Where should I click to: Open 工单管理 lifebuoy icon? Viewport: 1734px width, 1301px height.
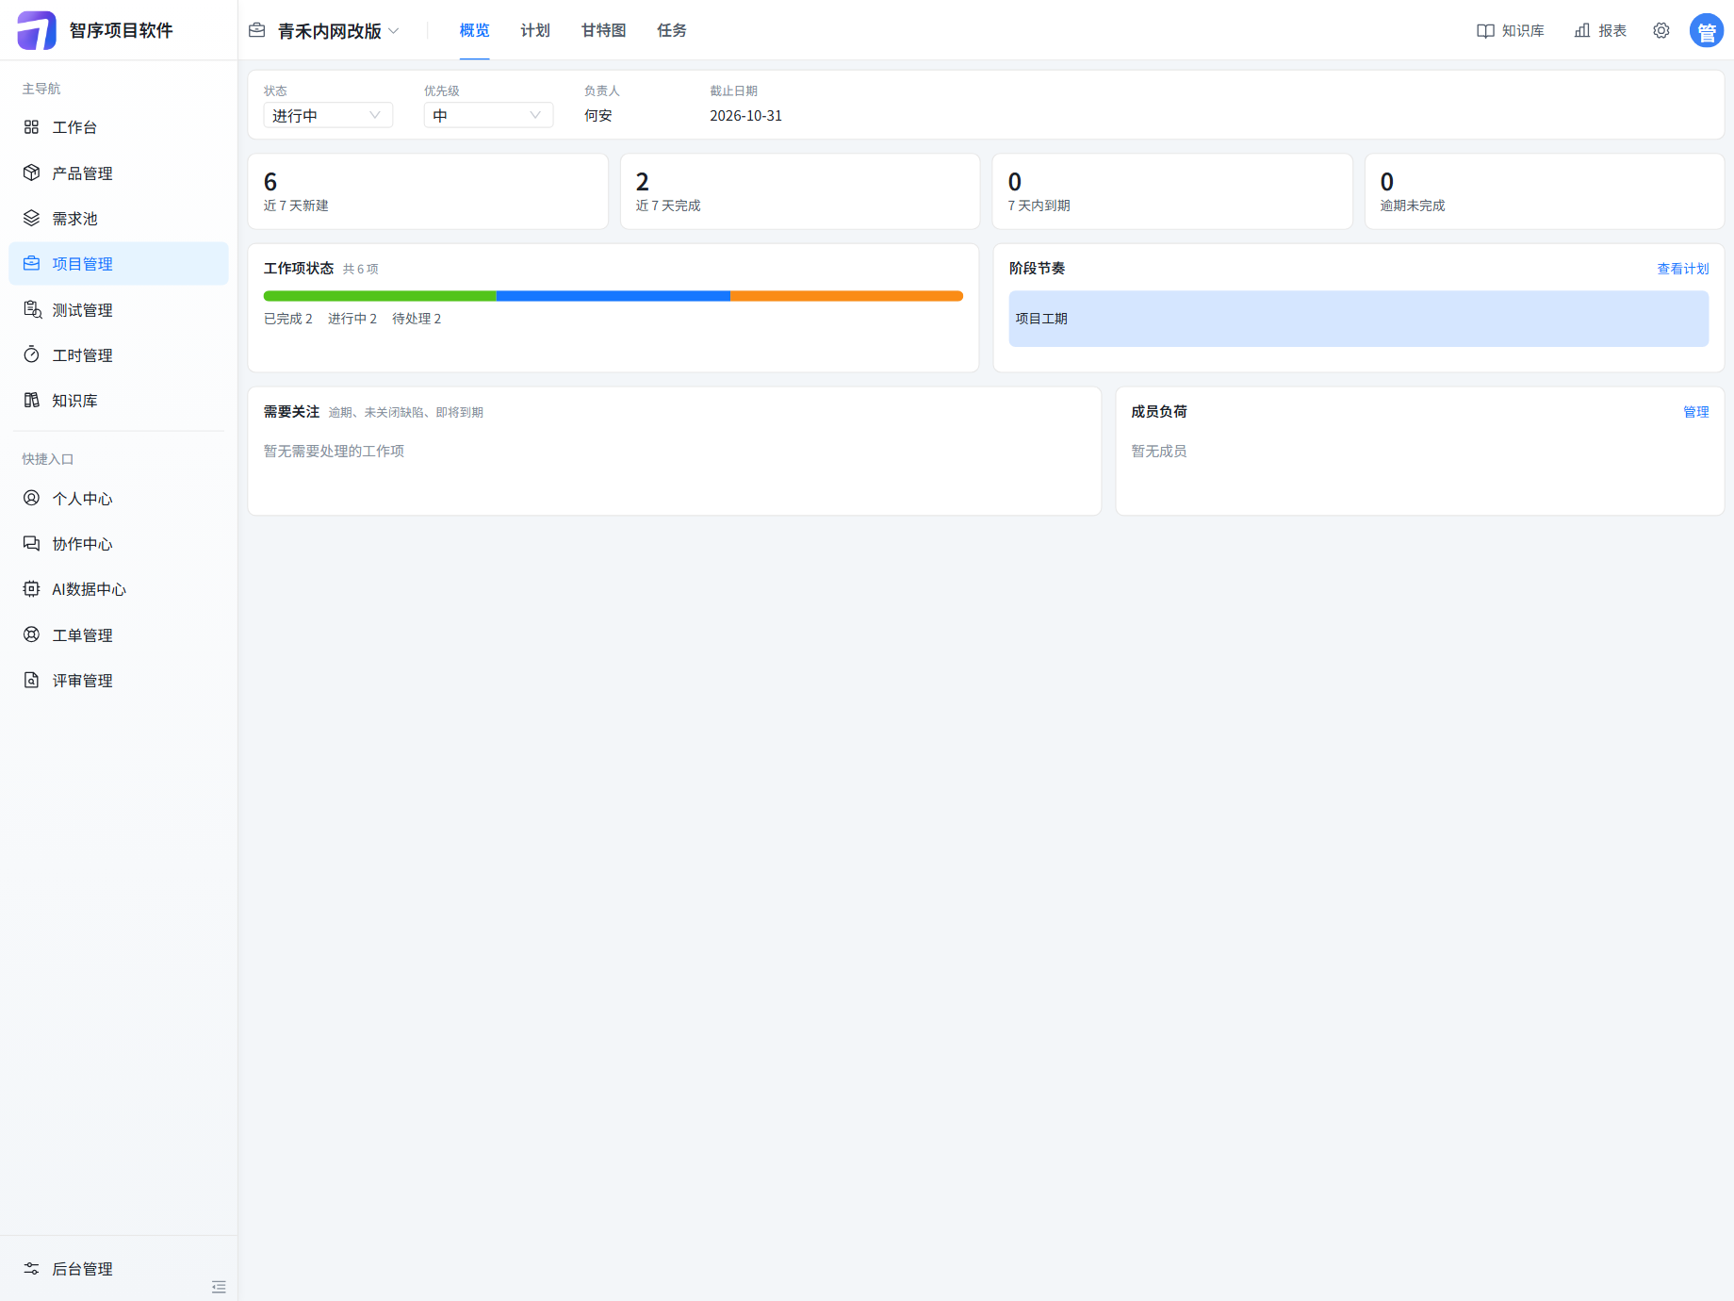[31, 634]
